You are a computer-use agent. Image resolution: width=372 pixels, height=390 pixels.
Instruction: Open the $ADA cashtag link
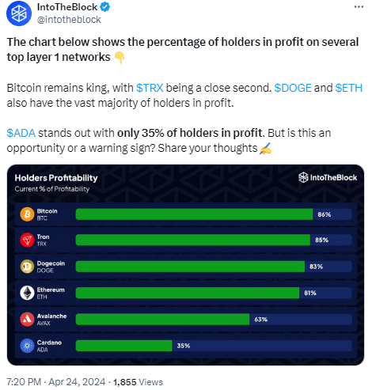pyautogui.click(x=21, y=133)
